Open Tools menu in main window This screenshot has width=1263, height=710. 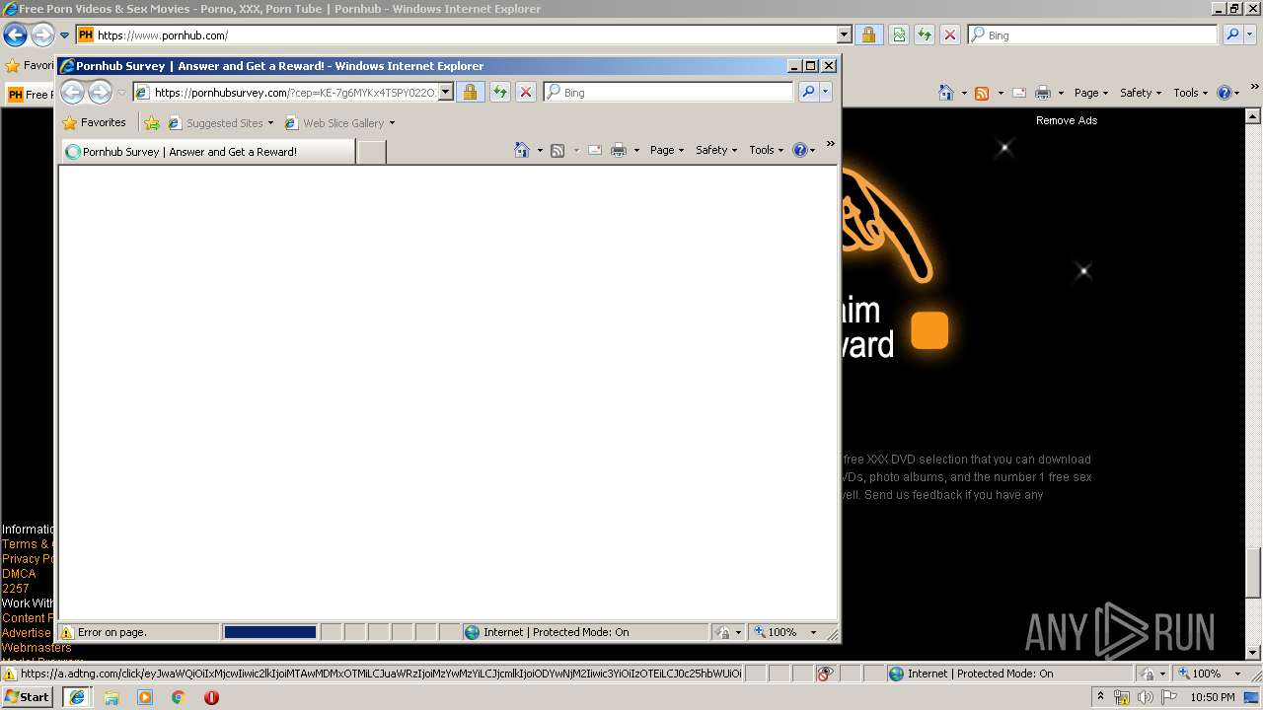(1190, 93)
